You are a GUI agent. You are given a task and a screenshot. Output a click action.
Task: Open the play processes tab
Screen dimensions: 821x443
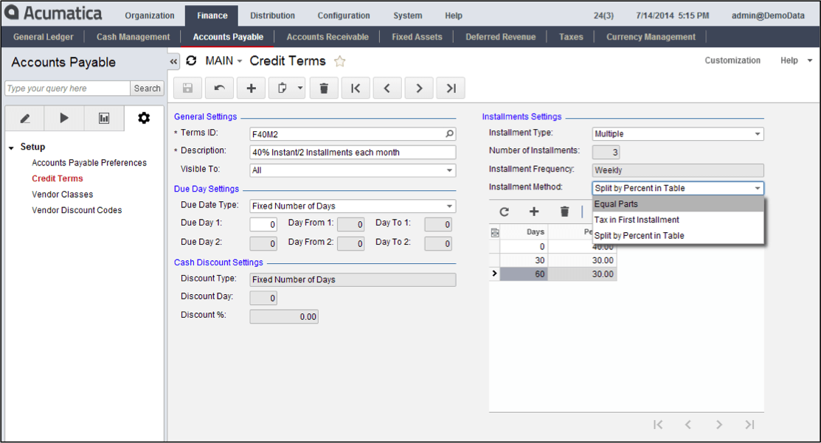[64, 118]
